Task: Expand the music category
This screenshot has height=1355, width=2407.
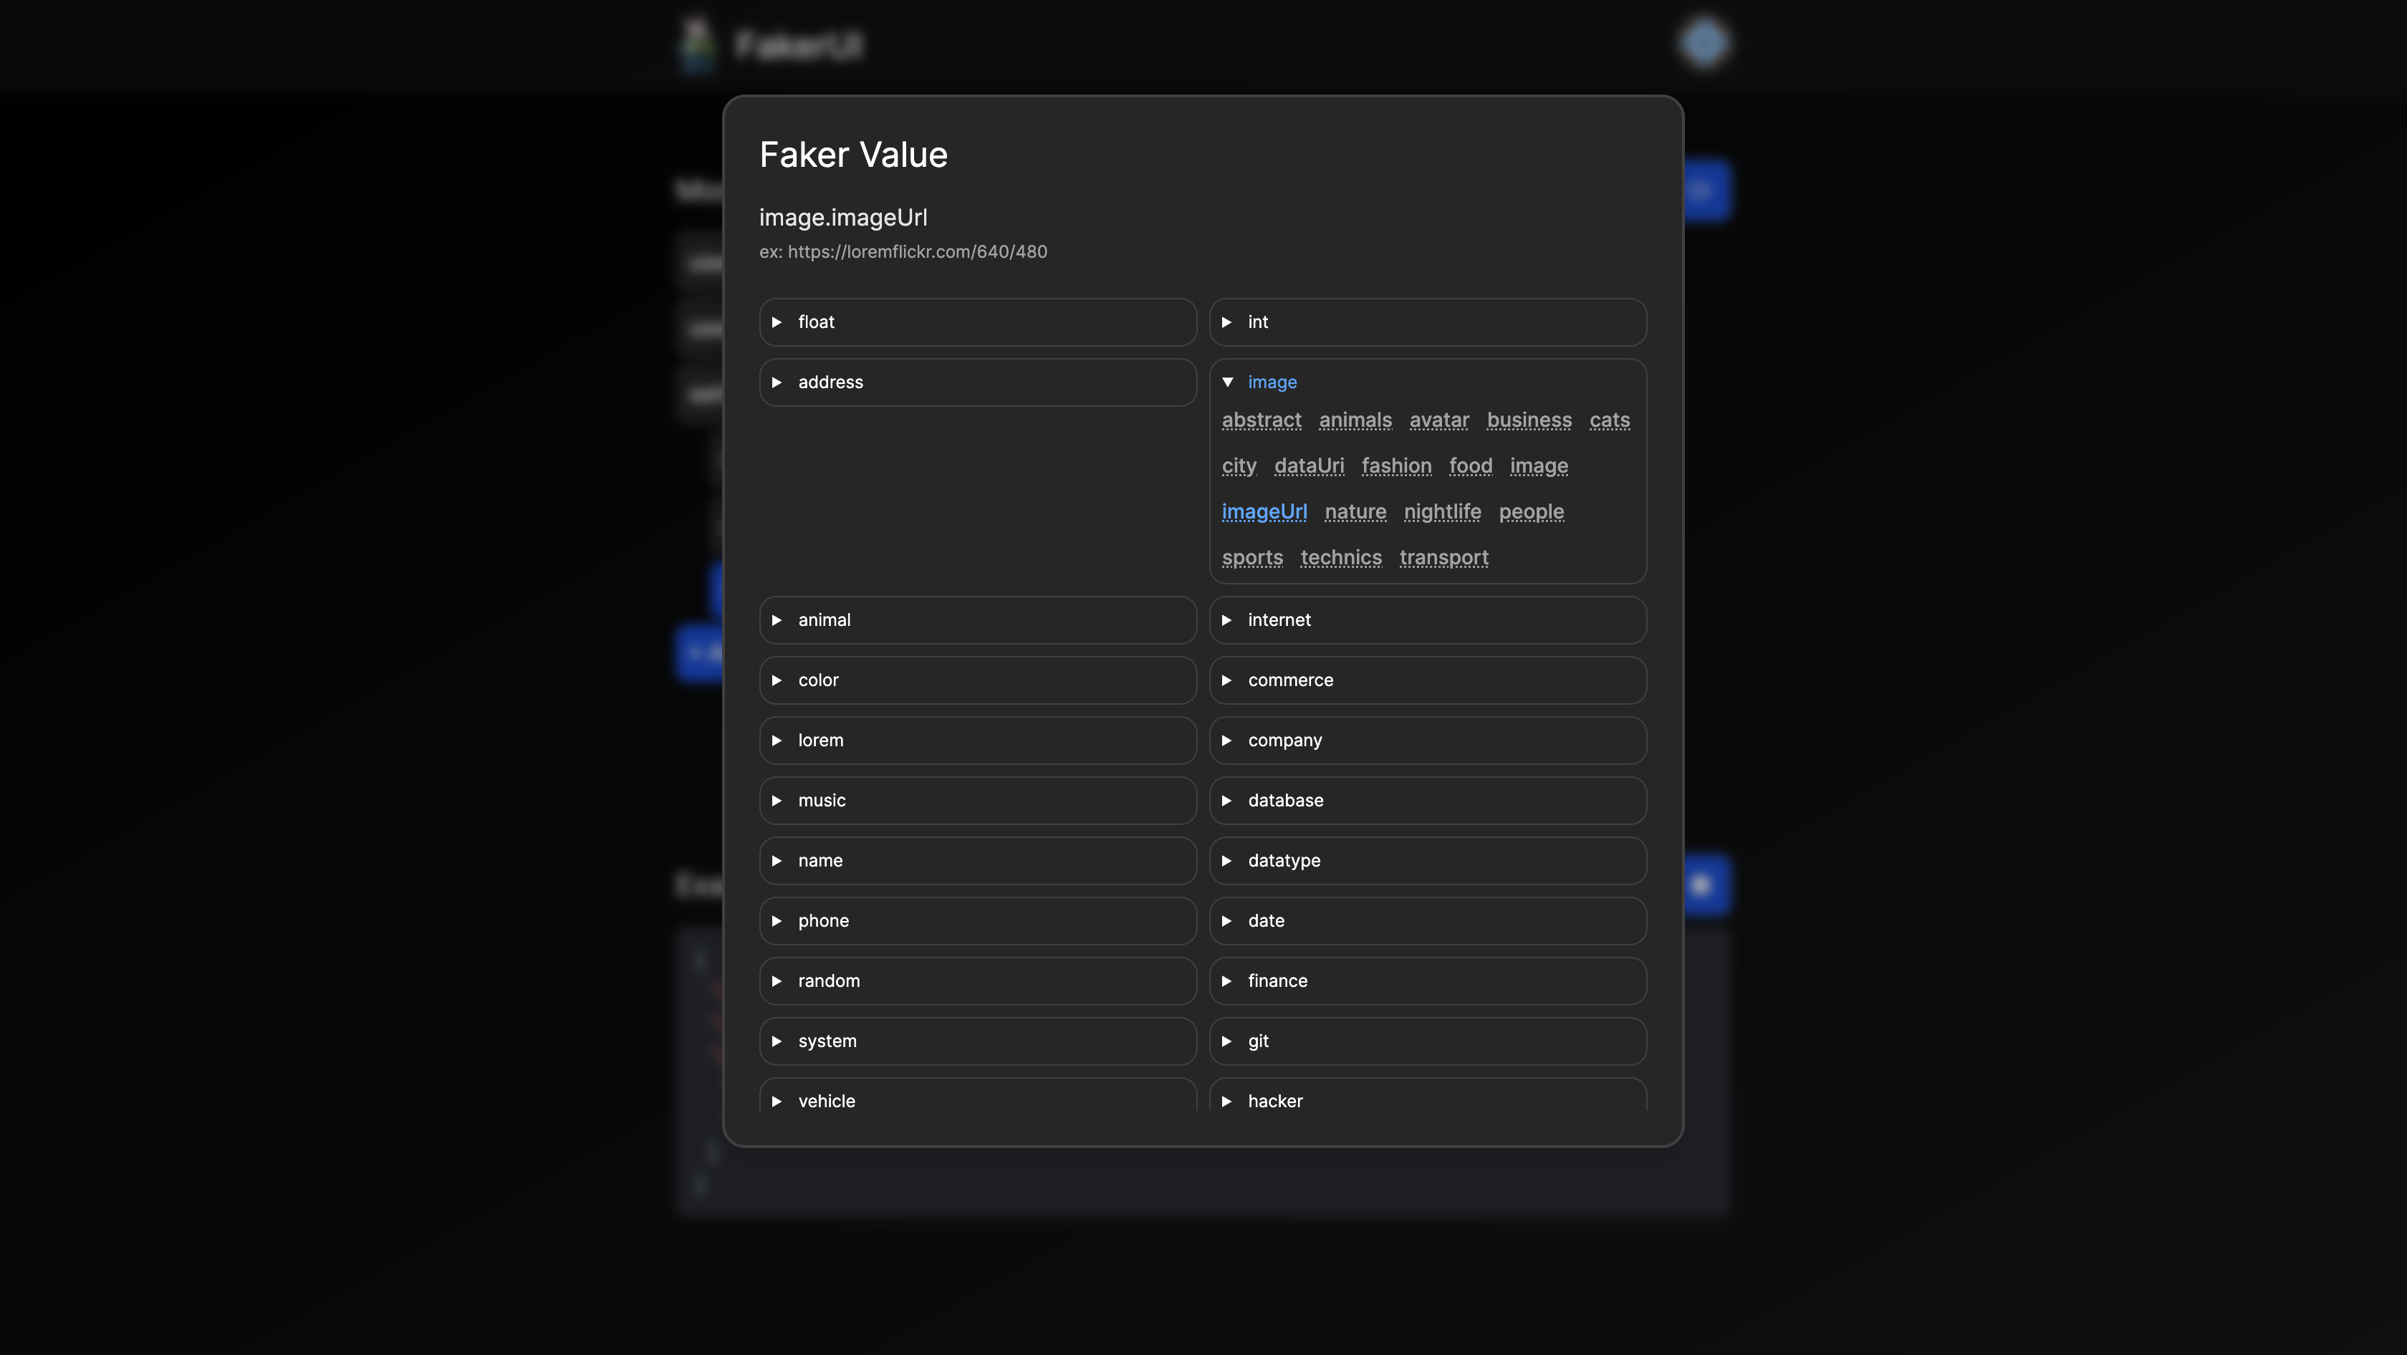Action: coord(977,800)
